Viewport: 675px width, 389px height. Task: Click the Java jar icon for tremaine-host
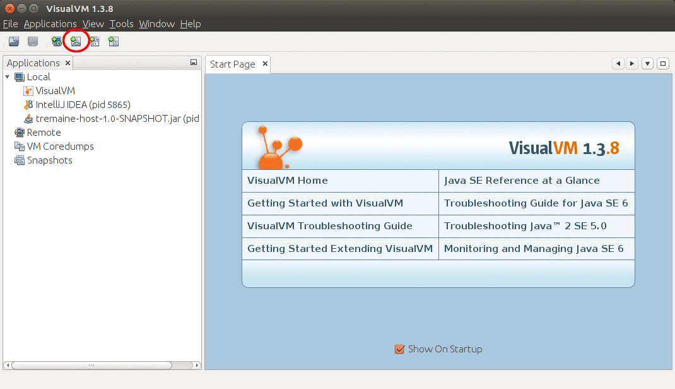click(28, 119)
